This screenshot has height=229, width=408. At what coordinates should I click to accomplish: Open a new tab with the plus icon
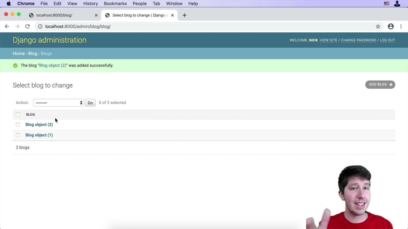click(184, 15)
